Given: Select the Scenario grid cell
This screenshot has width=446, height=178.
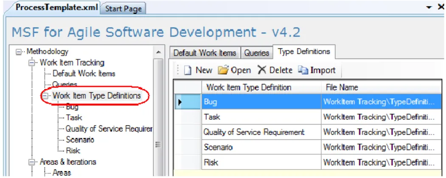Looking at the screenshot, I should click(261, 147).
